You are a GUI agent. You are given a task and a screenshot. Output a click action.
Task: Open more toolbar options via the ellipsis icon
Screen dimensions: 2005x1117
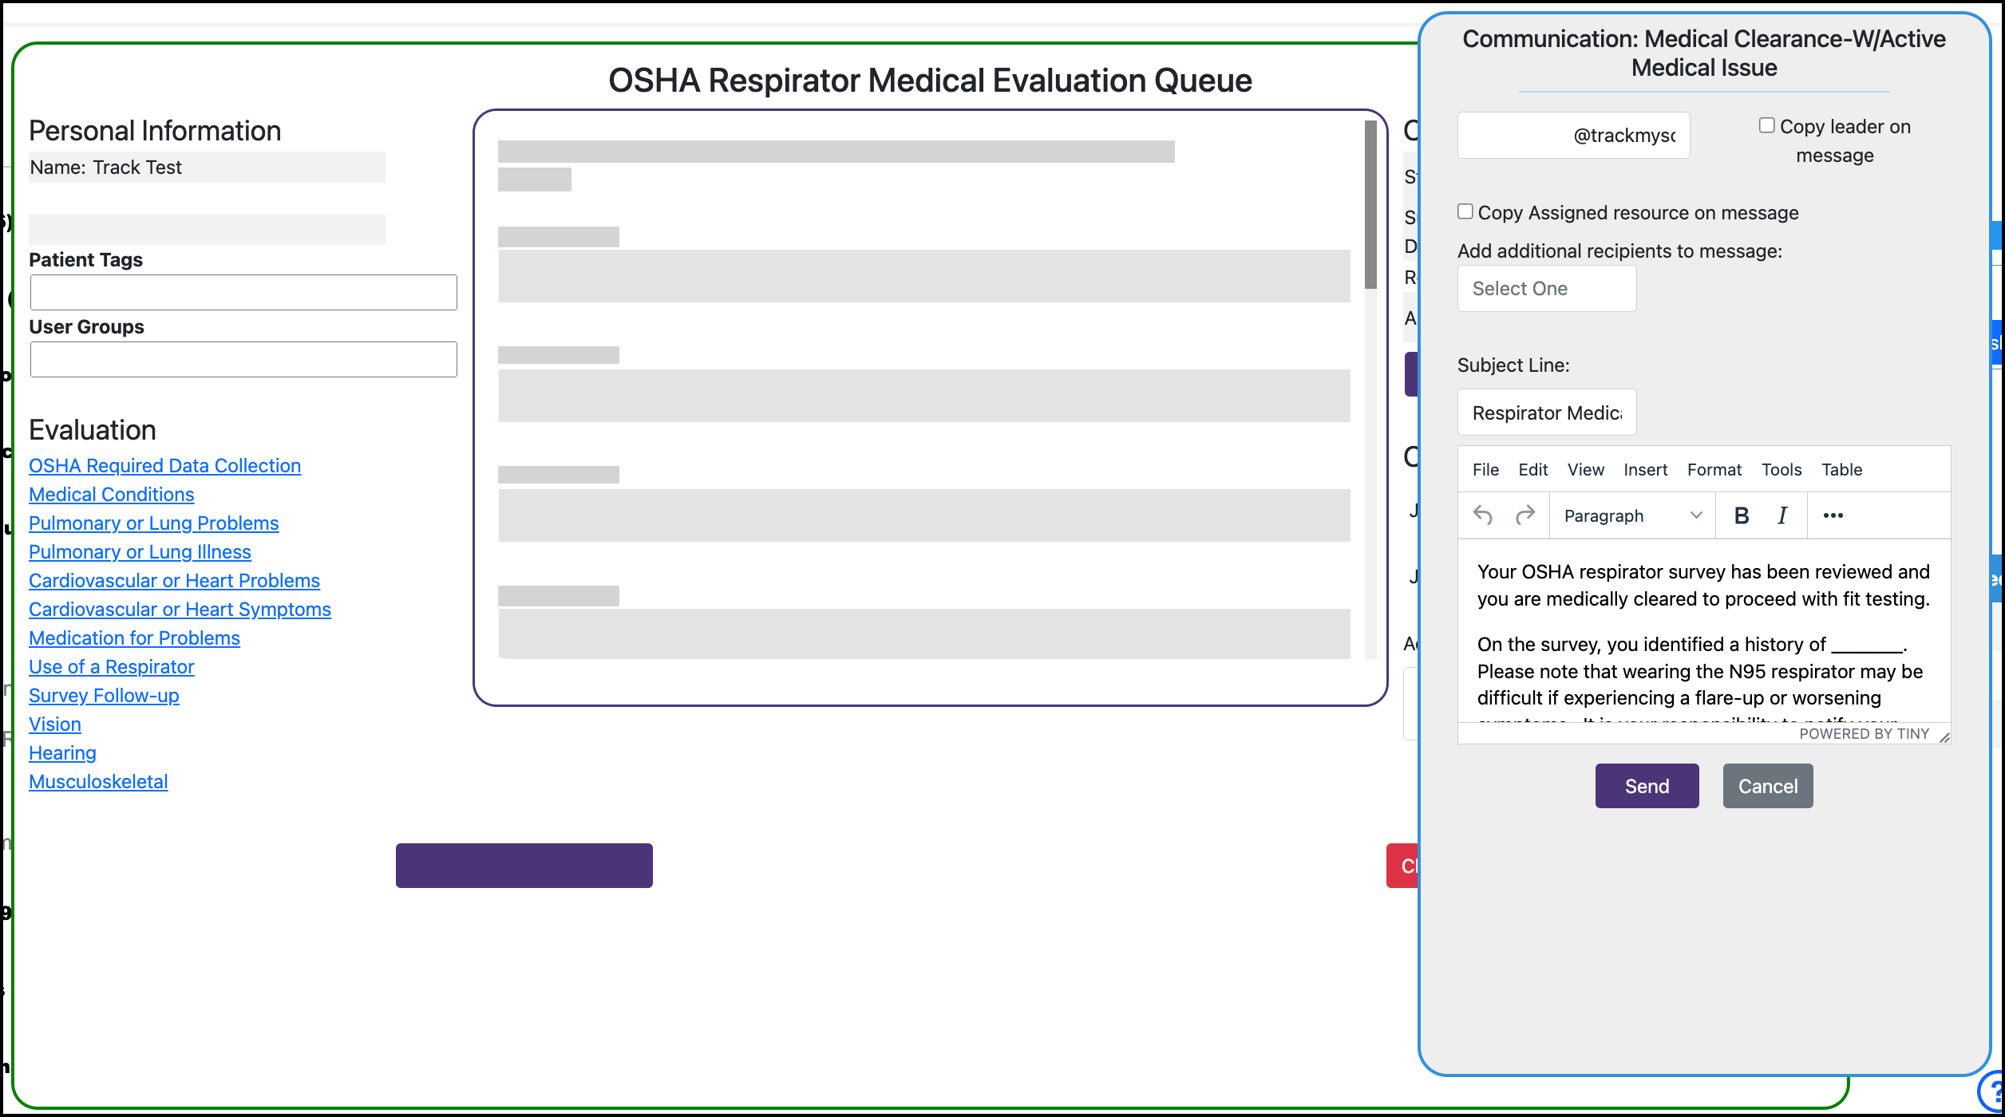pos(1833,515)
